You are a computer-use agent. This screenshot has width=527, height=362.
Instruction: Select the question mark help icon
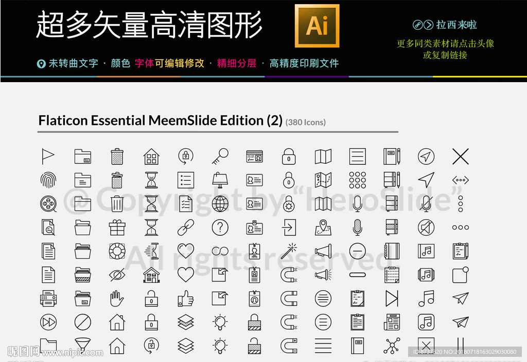[x=220, y=227]
